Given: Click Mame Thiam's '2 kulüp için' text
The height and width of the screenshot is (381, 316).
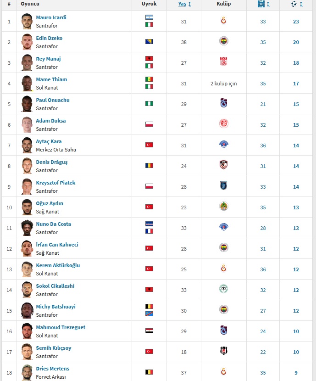Looking at the screenshot, I should pos(223,84).
